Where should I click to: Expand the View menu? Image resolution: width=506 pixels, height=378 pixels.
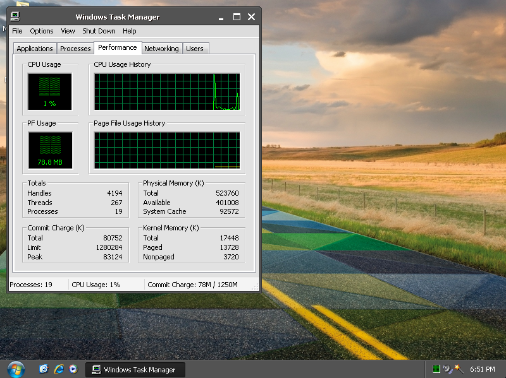tap(68, 31)
